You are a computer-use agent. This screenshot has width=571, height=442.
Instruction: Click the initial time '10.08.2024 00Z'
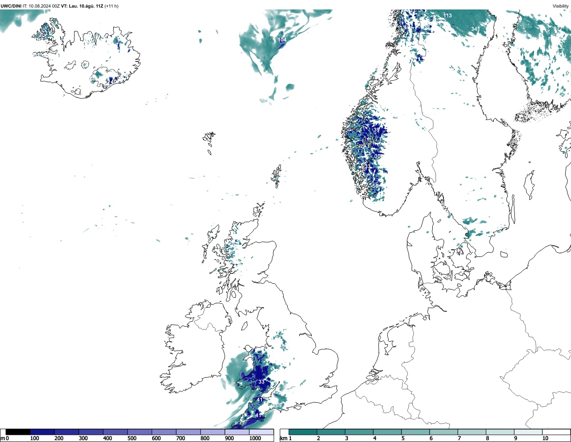[44, 6]
